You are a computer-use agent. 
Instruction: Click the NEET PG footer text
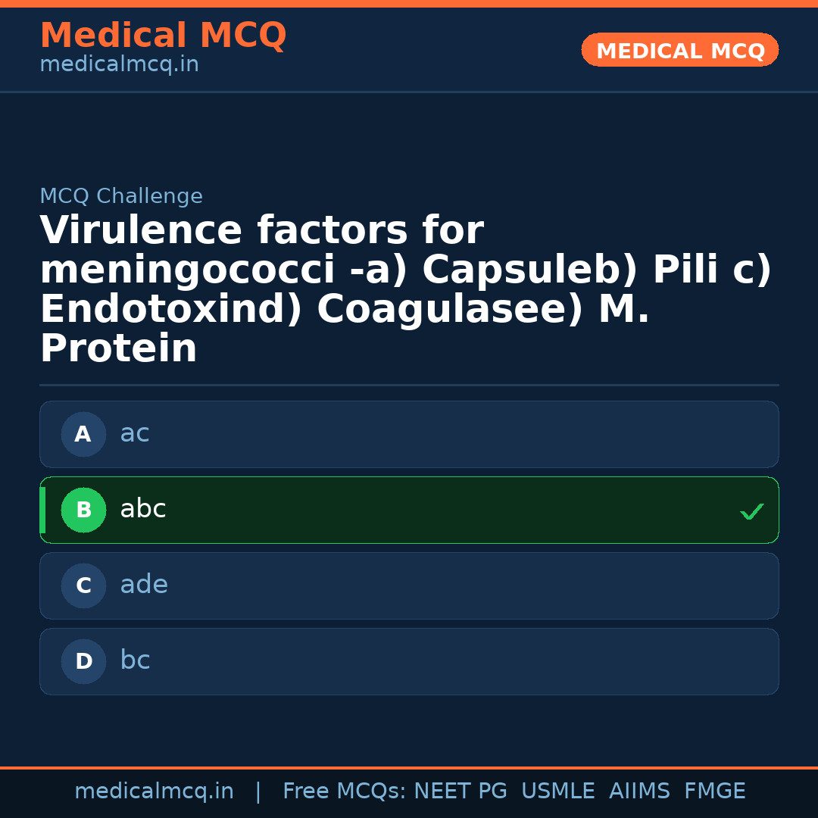(x=461, y=791)
